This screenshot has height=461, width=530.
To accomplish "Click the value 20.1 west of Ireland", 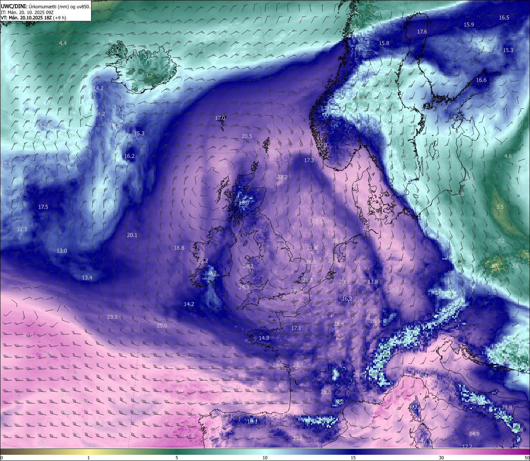I will pos(132,235).
